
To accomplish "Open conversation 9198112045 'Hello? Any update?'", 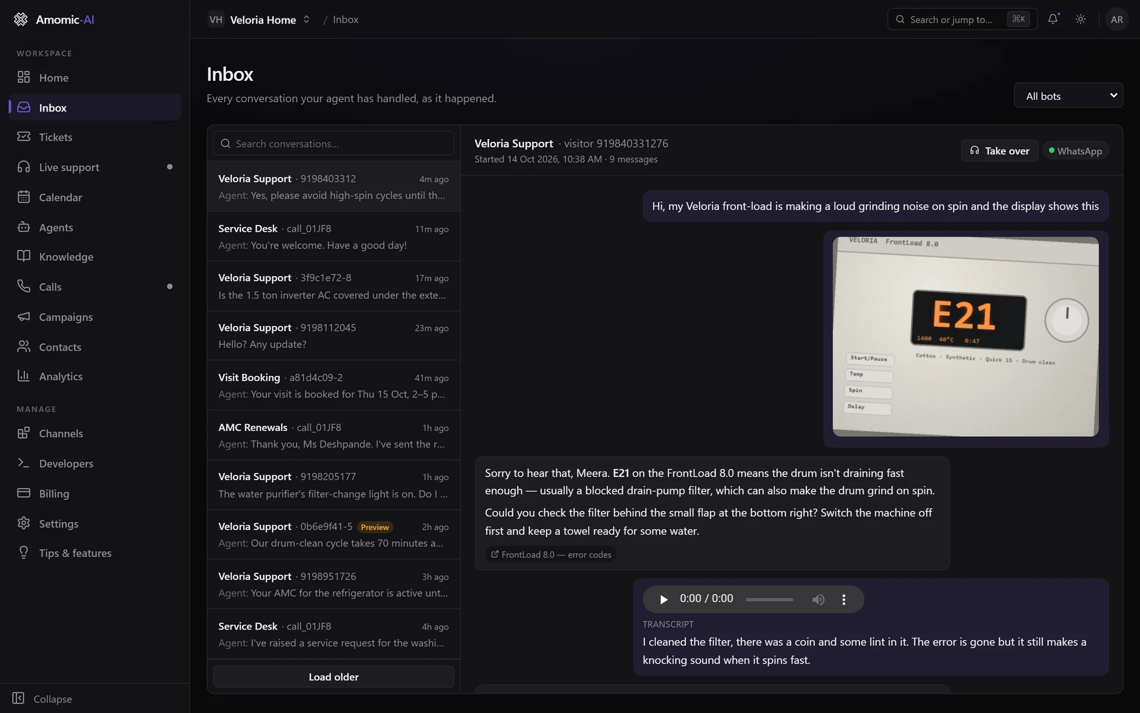I will tap(333, 335).
